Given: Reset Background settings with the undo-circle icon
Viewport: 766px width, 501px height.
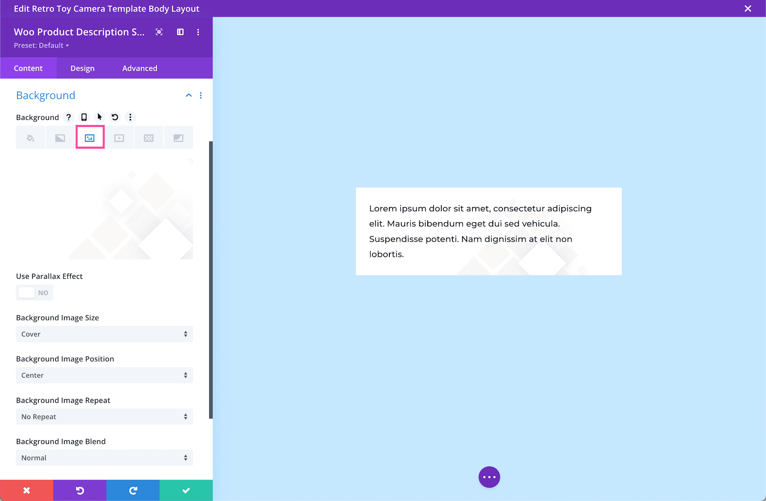Looking at the screenshot, I should [114, 117].
